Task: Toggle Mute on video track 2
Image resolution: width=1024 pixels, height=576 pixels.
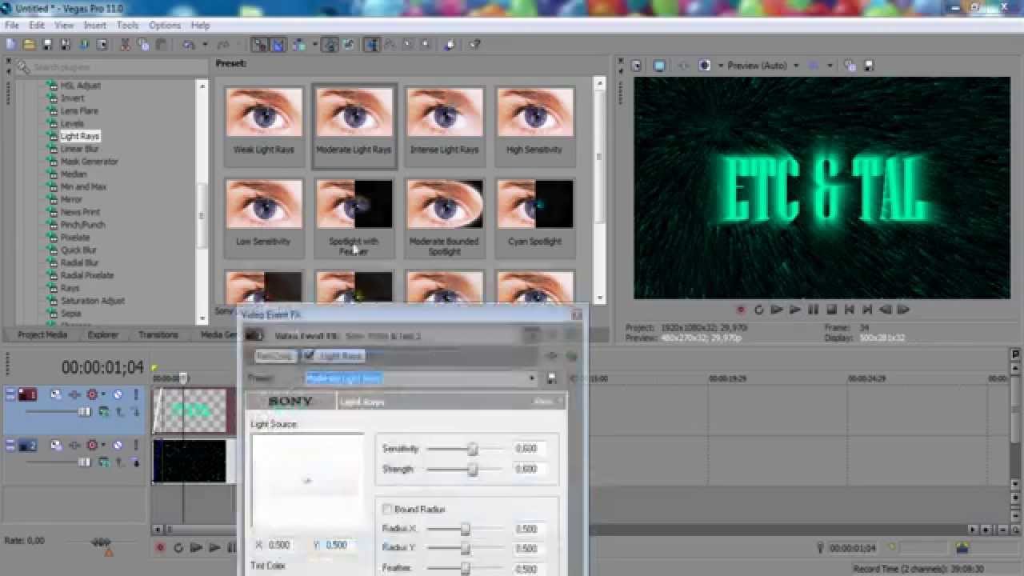Action: 118,445
